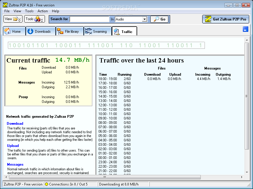Screen dimensions: 253x189
Task: Click the yellow connection status circle
Action: click(x=46, y=184)
